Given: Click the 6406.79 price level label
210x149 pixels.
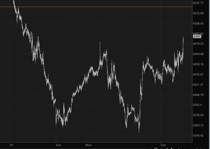Looking at the screenshot, I should 198,95.
